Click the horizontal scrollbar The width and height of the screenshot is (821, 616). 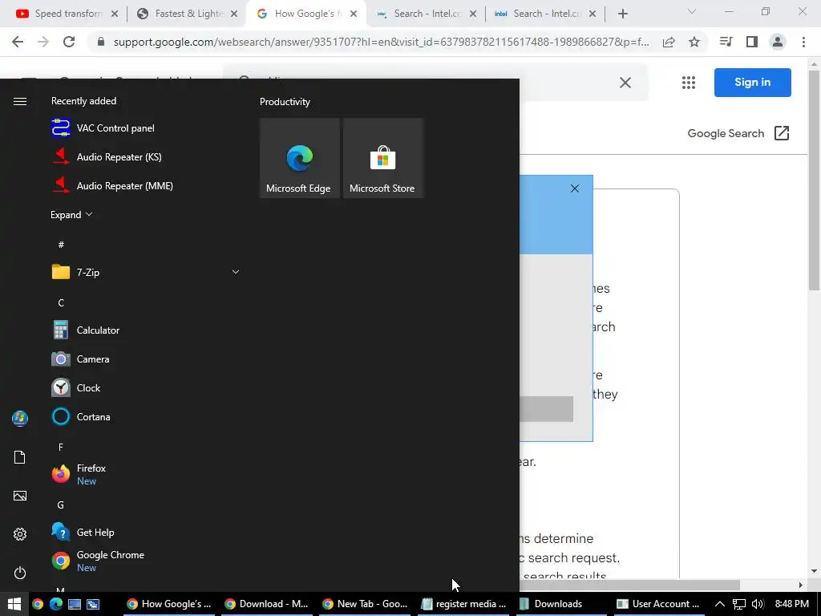pyautogui.click(x=629, y=585)
